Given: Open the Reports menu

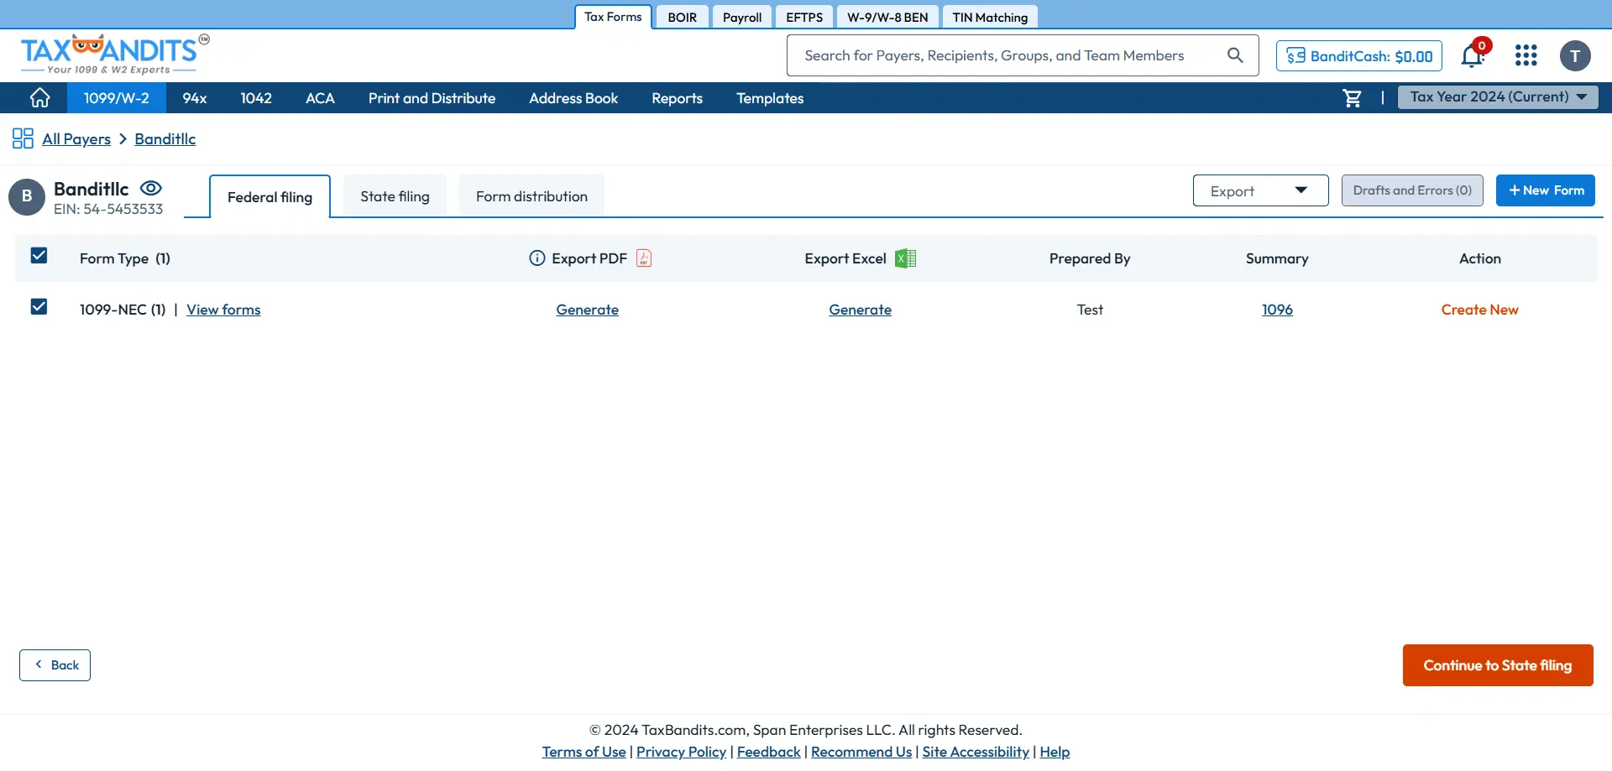Looking at the screenshot, I should pyautogui.click(x=677, y=98).
